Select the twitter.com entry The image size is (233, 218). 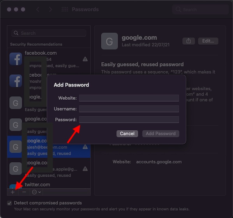49,185
